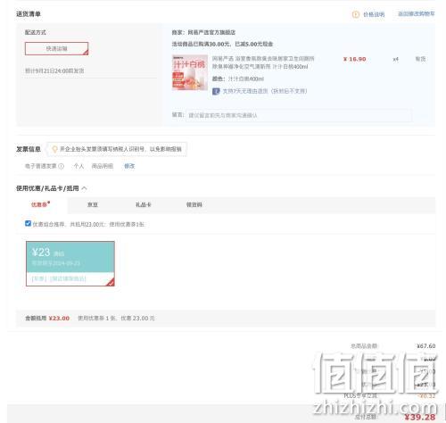
Task: Click the info icon next to 电子普通发票
Action: [x=61, y=166]
